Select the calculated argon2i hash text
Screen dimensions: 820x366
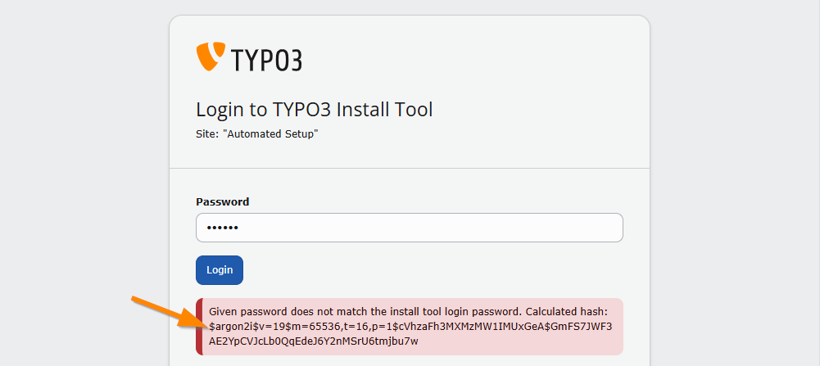[x=410, y=334]
